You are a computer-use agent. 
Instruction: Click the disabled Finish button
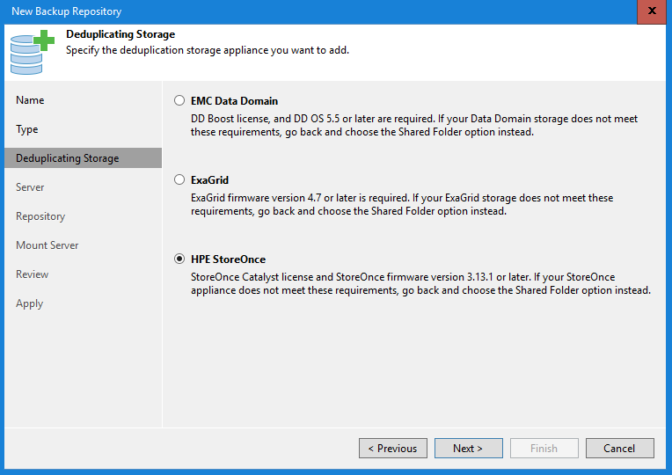click(x=544, y=448)
